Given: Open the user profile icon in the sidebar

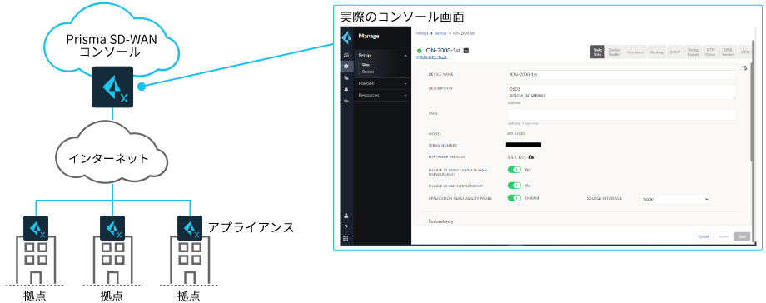Looking at the screenshot, I should pos(346,216).
